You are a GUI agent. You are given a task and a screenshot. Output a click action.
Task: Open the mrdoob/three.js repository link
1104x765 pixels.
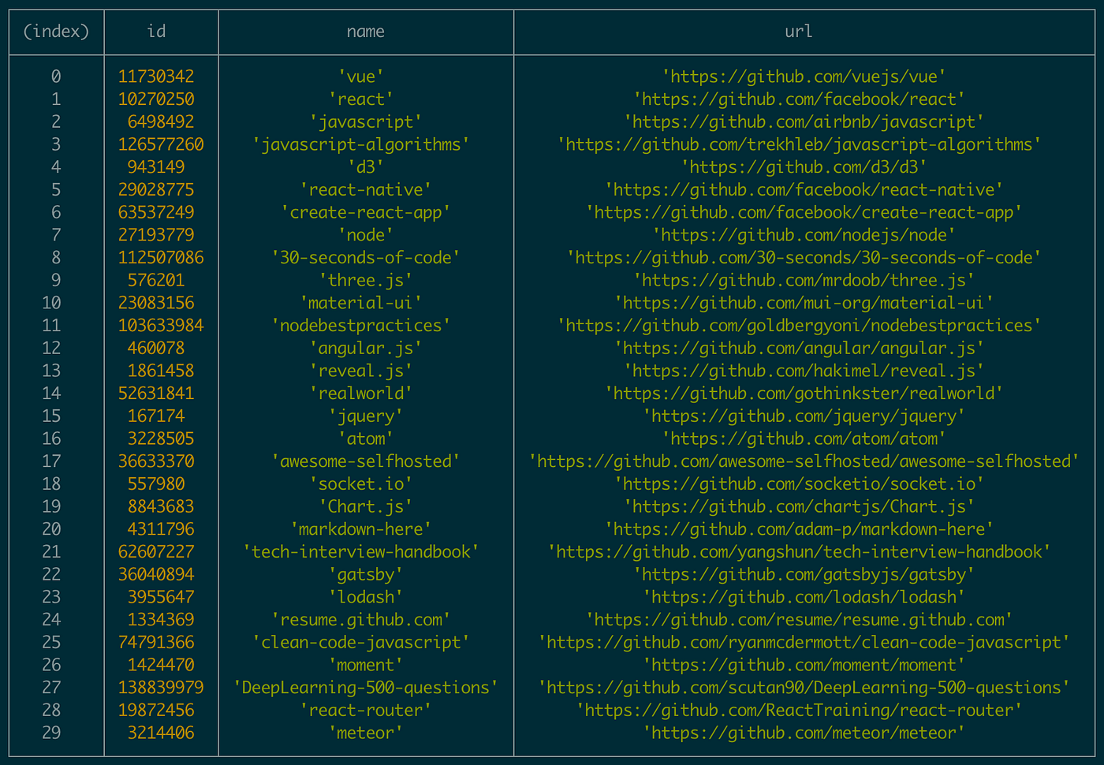(799, 280)
